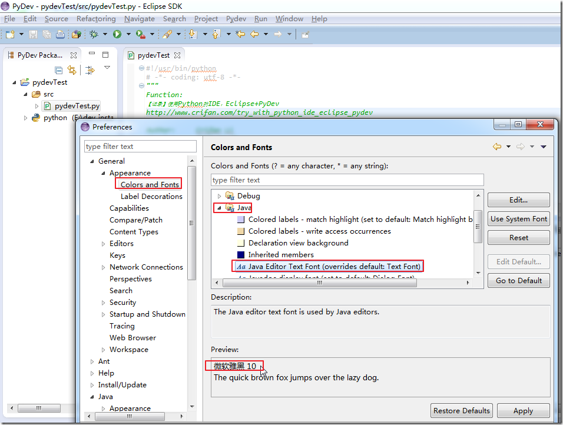
Task: Open the Window menu
Action: 289,19
